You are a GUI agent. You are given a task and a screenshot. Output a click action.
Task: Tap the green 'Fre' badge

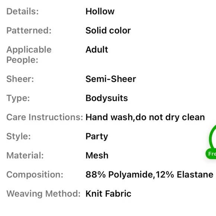click(211, 154)
